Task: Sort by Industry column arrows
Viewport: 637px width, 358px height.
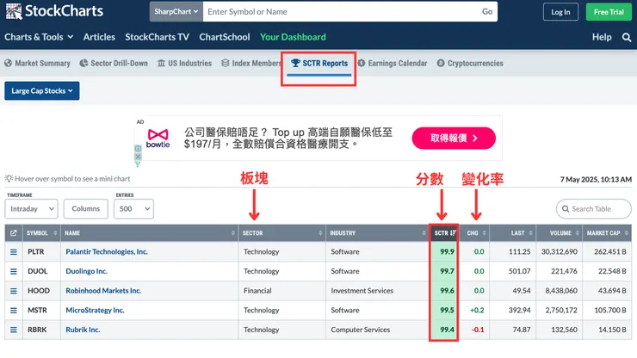Action: (x=424, y=233)
